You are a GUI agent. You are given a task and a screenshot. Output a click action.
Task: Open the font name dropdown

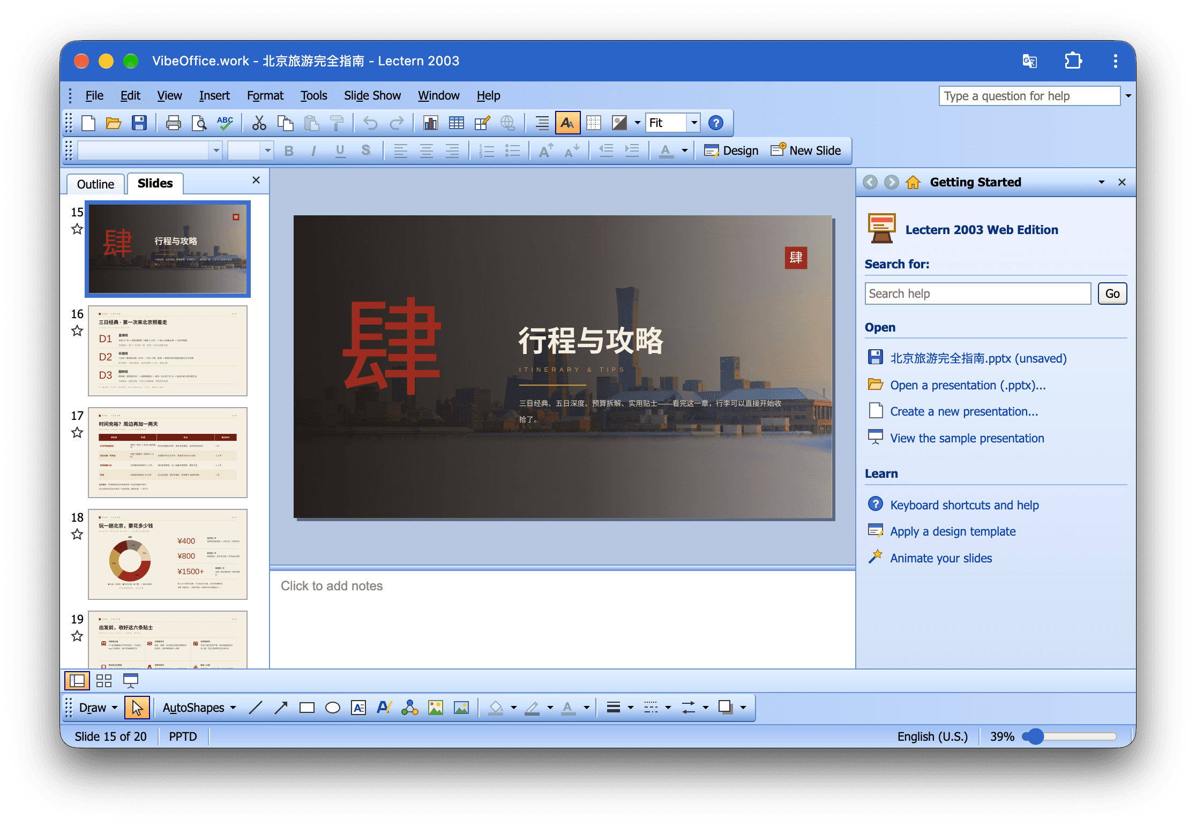tap(216, 151)
